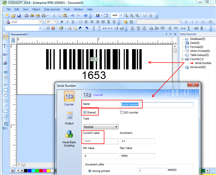Viewport: 216px width, 175px height.
Task: Open the View menu
Action: pos(25,9)
